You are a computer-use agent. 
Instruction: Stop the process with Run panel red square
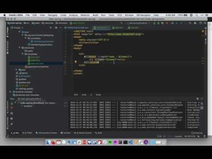pos(11,108)
